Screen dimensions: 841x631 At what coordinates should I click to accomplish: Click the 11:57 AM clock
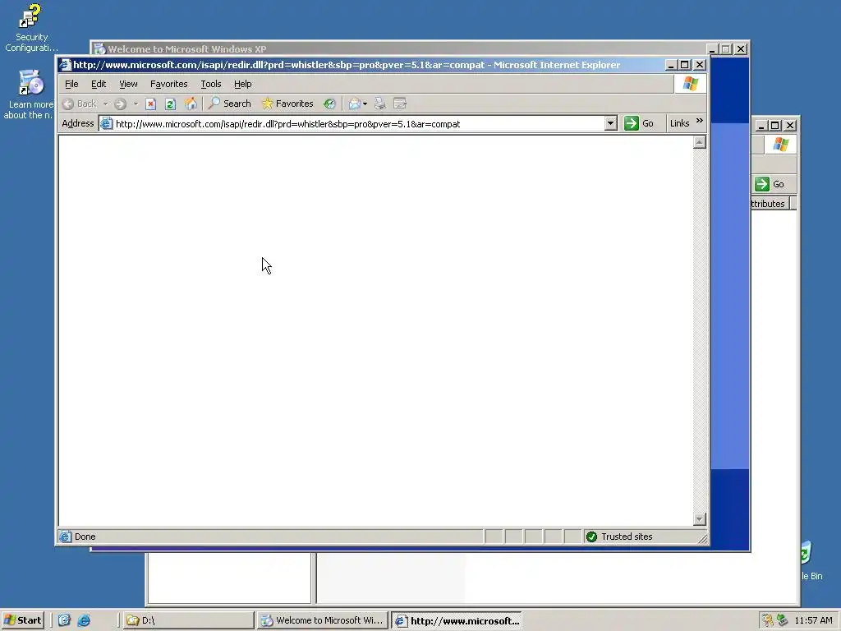(813, 620)
